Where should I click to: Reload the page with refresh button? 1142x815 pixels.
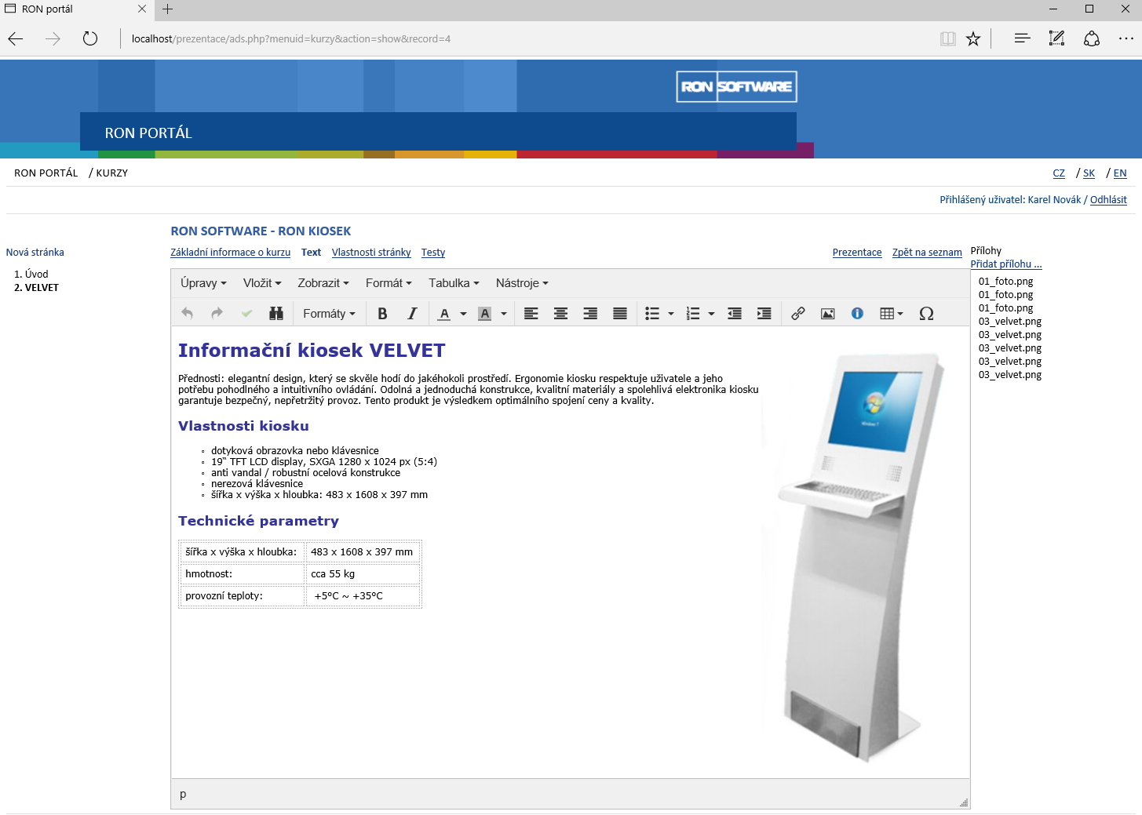pos(90,38)
